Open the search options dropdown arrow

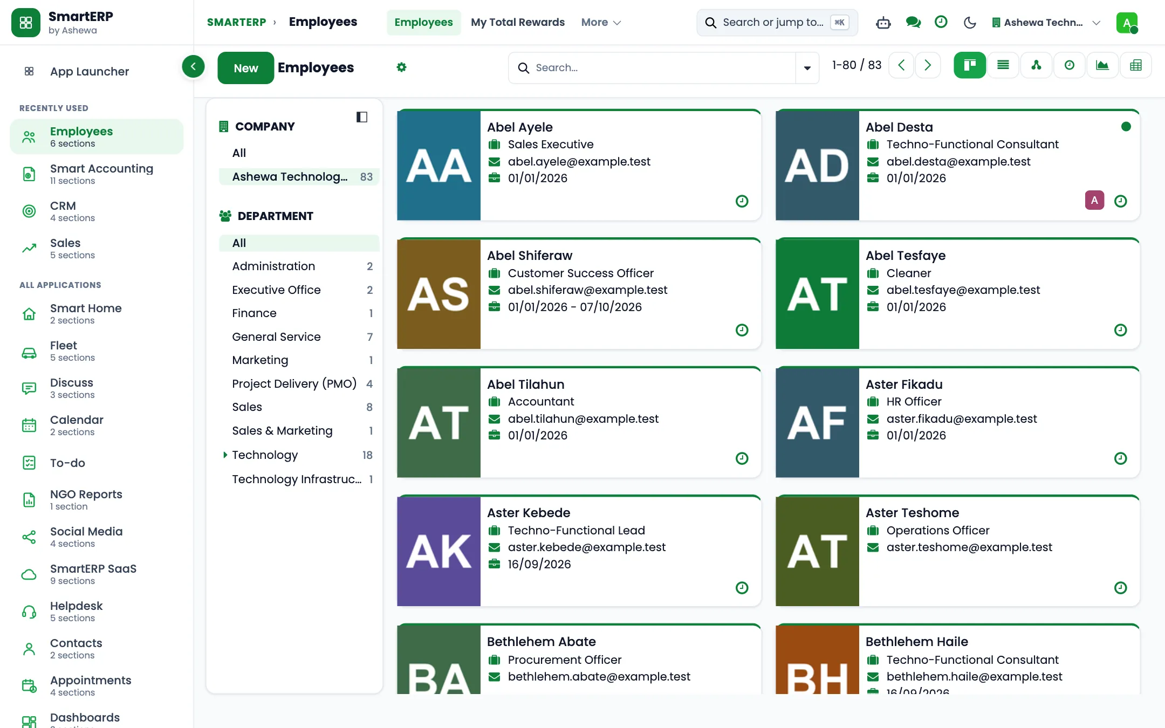click(807, 68)
